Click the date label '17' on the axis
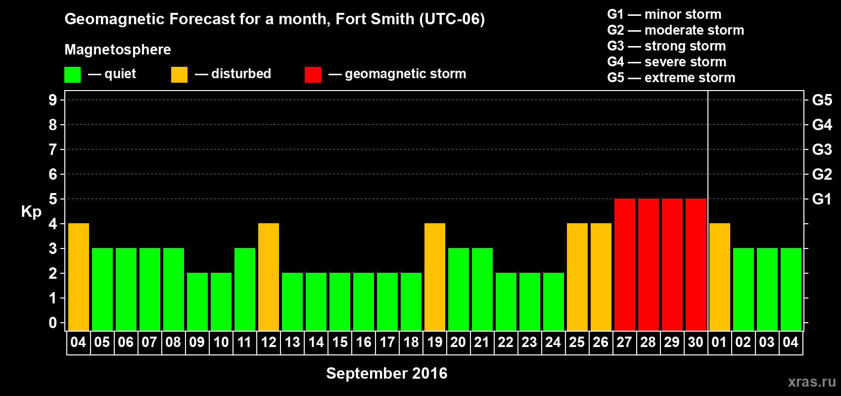The width and height of the screenshot is (841, 396). pyautogui.click(x=387, y=343)
